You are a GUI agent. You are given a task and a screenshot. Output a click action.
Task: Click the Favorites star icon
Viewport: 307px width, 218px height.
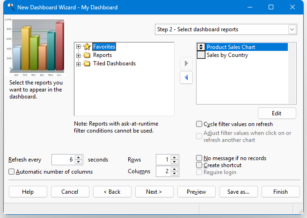point(87,47)
